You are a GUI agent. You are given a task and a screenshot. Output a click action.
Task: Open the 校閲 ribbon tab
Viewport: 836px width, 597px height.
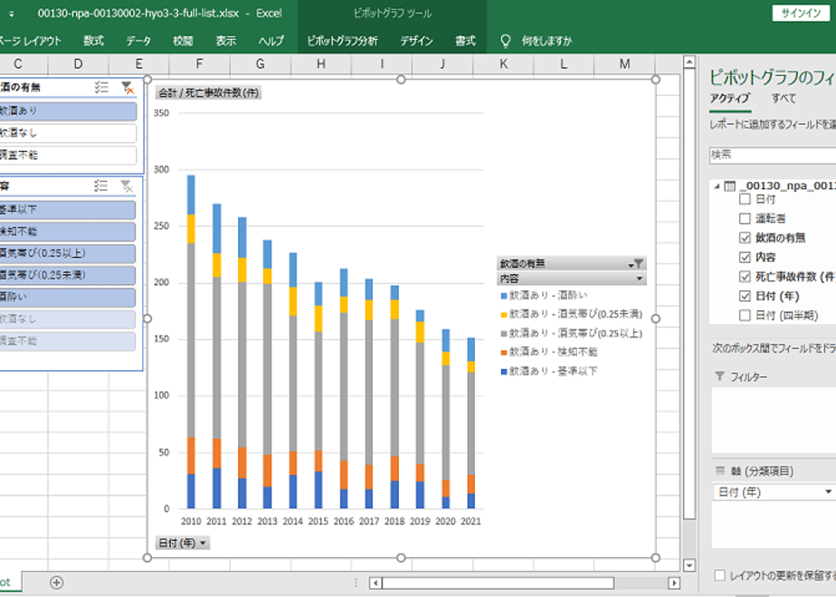(184, 41)
